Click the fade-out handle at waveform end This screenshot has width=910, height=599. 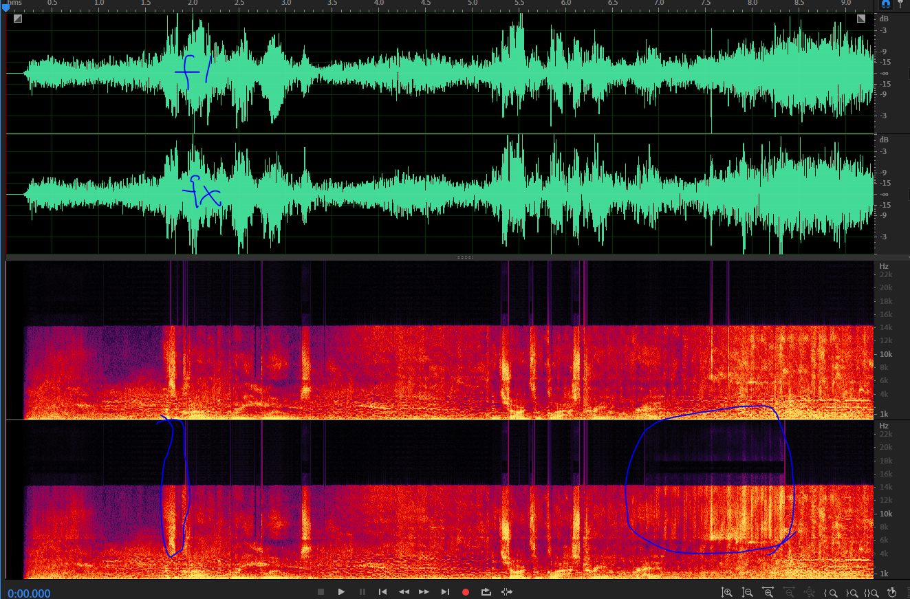[861, 19]
